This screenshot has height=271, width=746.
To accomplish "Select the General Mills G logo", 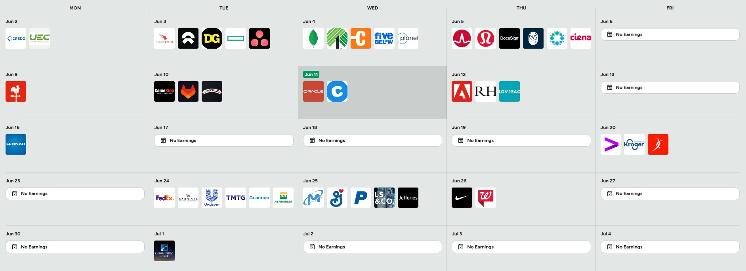I will pyautogui.click(x=337, y=198).
